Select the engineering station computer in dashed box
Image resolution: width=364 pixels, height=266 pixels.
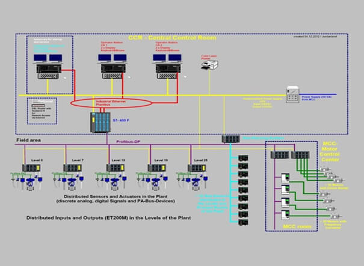click(x=49, y=68)
